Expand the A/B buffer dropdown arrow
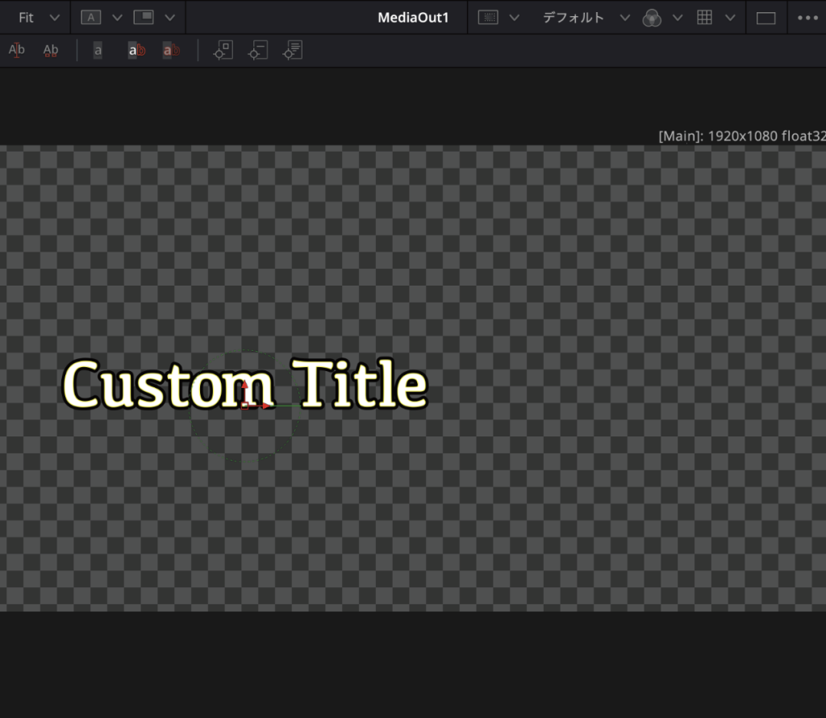The width and height of the screenshot is (826, 718). (x=117, y=17)
